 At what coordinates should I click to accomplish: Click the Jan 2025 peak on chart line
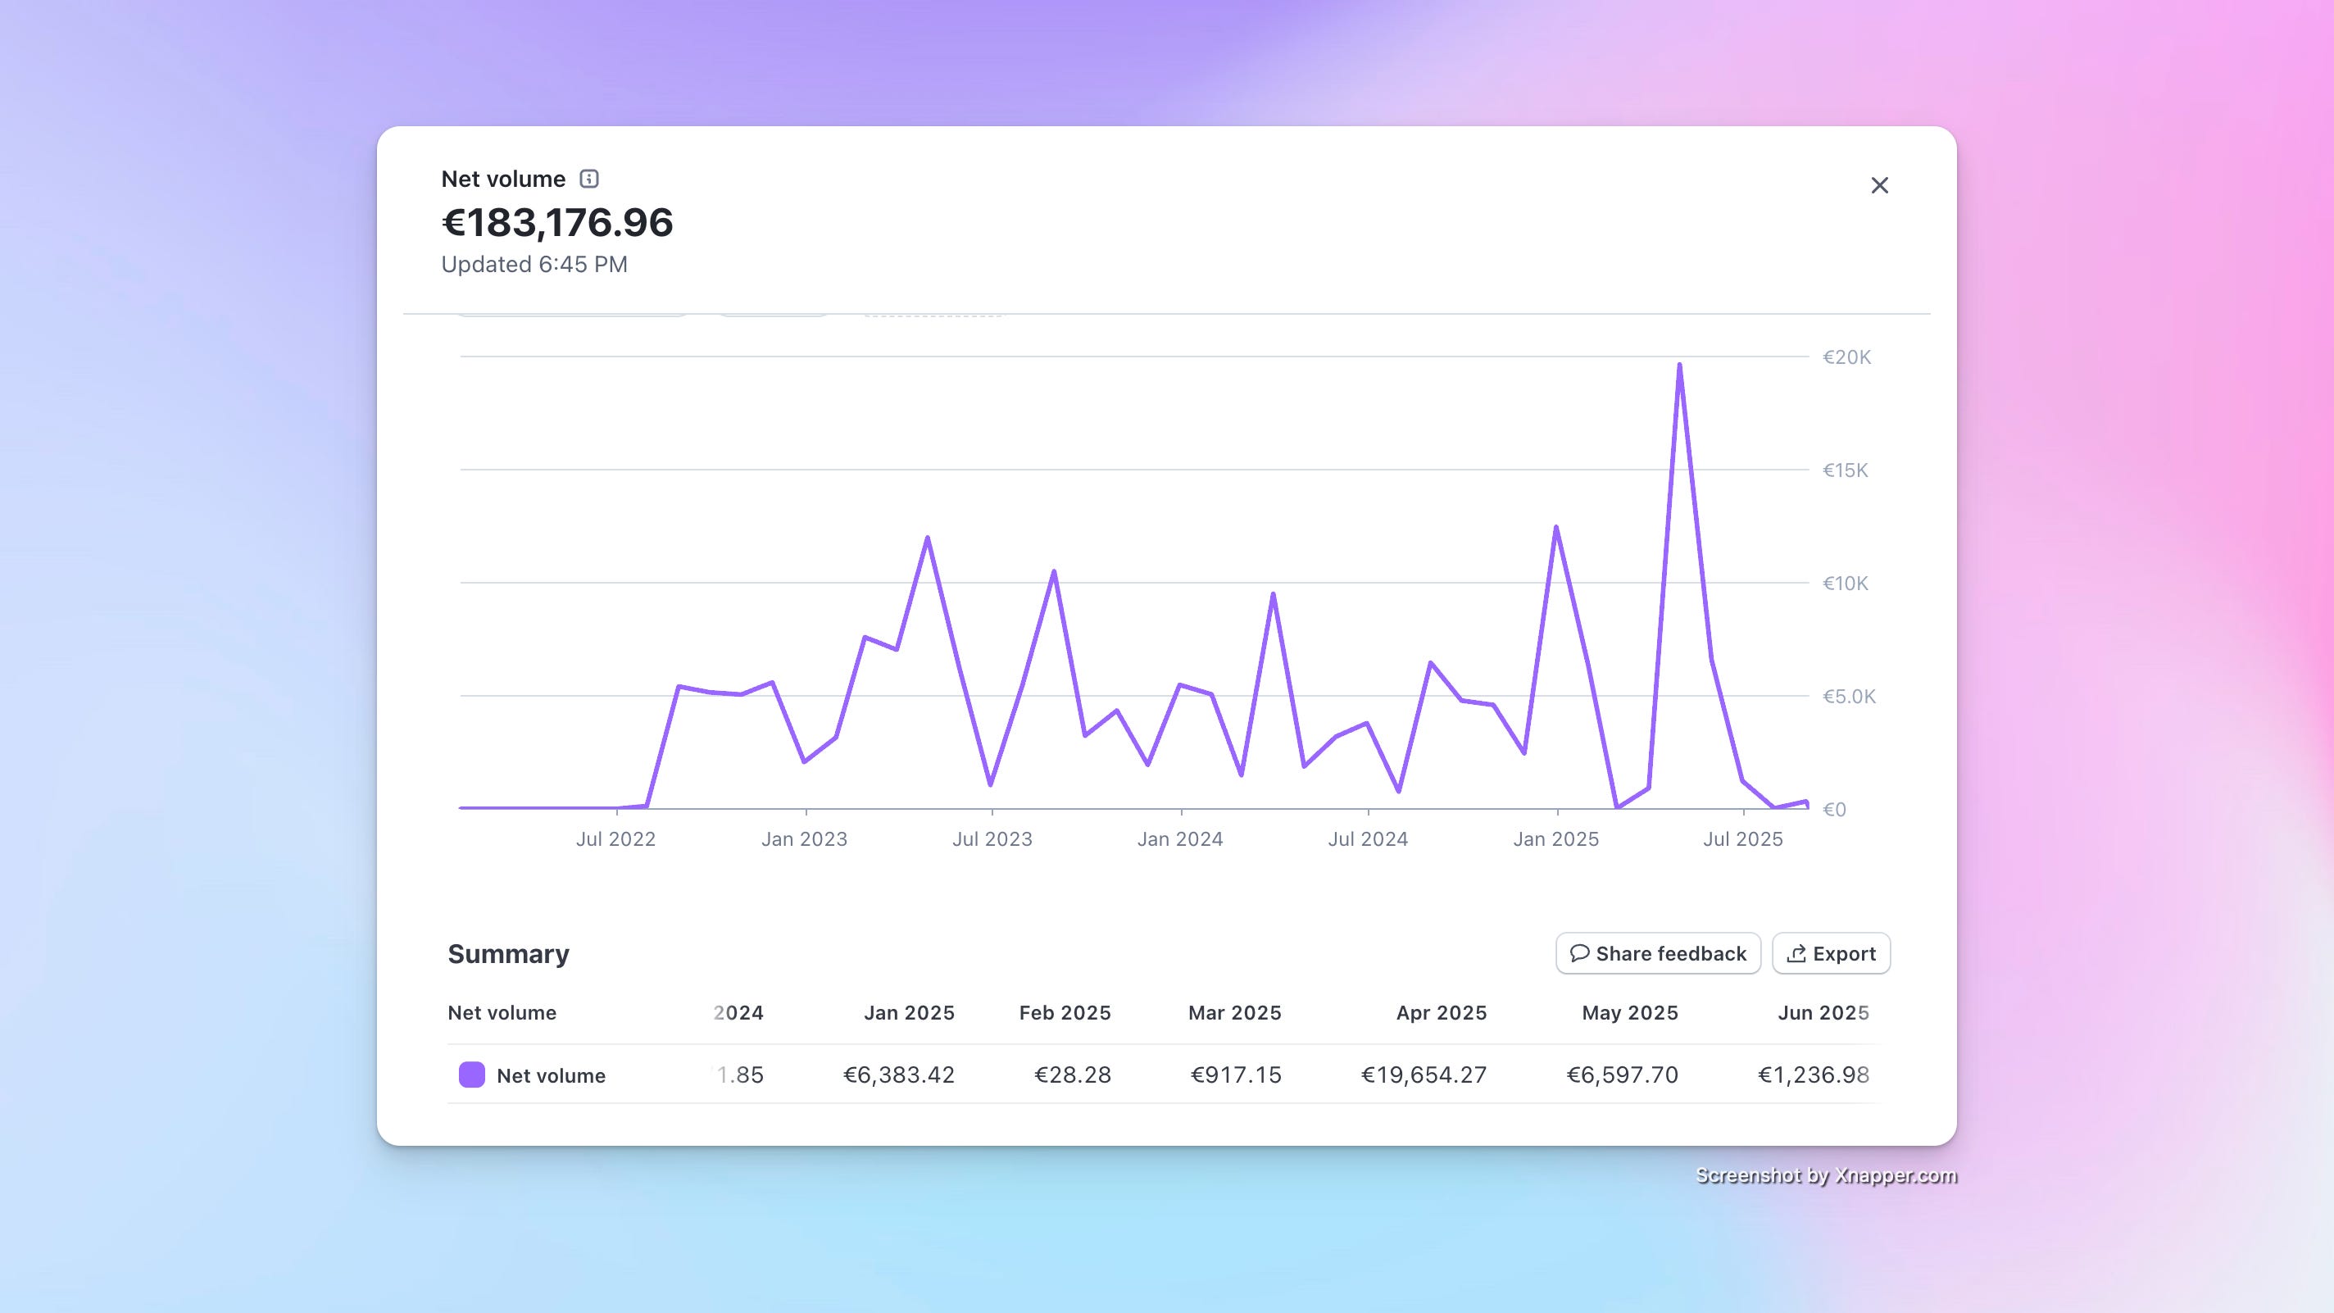click(1555, 527)
